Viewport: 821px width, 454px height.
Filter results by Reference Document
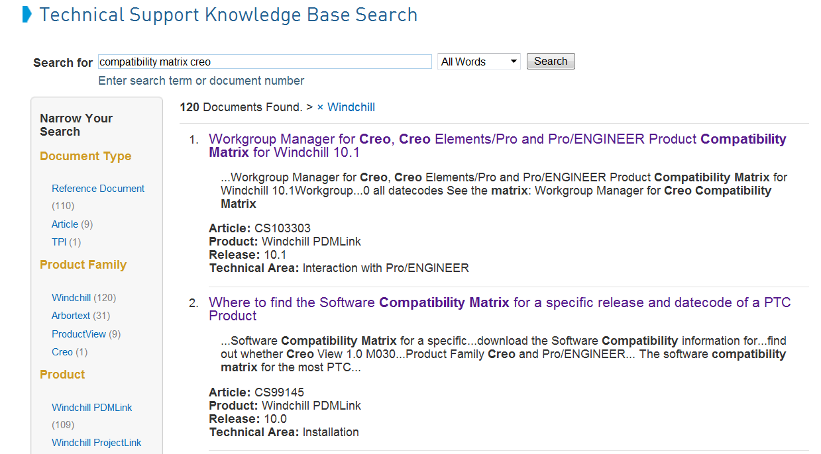tap(97, 188)
